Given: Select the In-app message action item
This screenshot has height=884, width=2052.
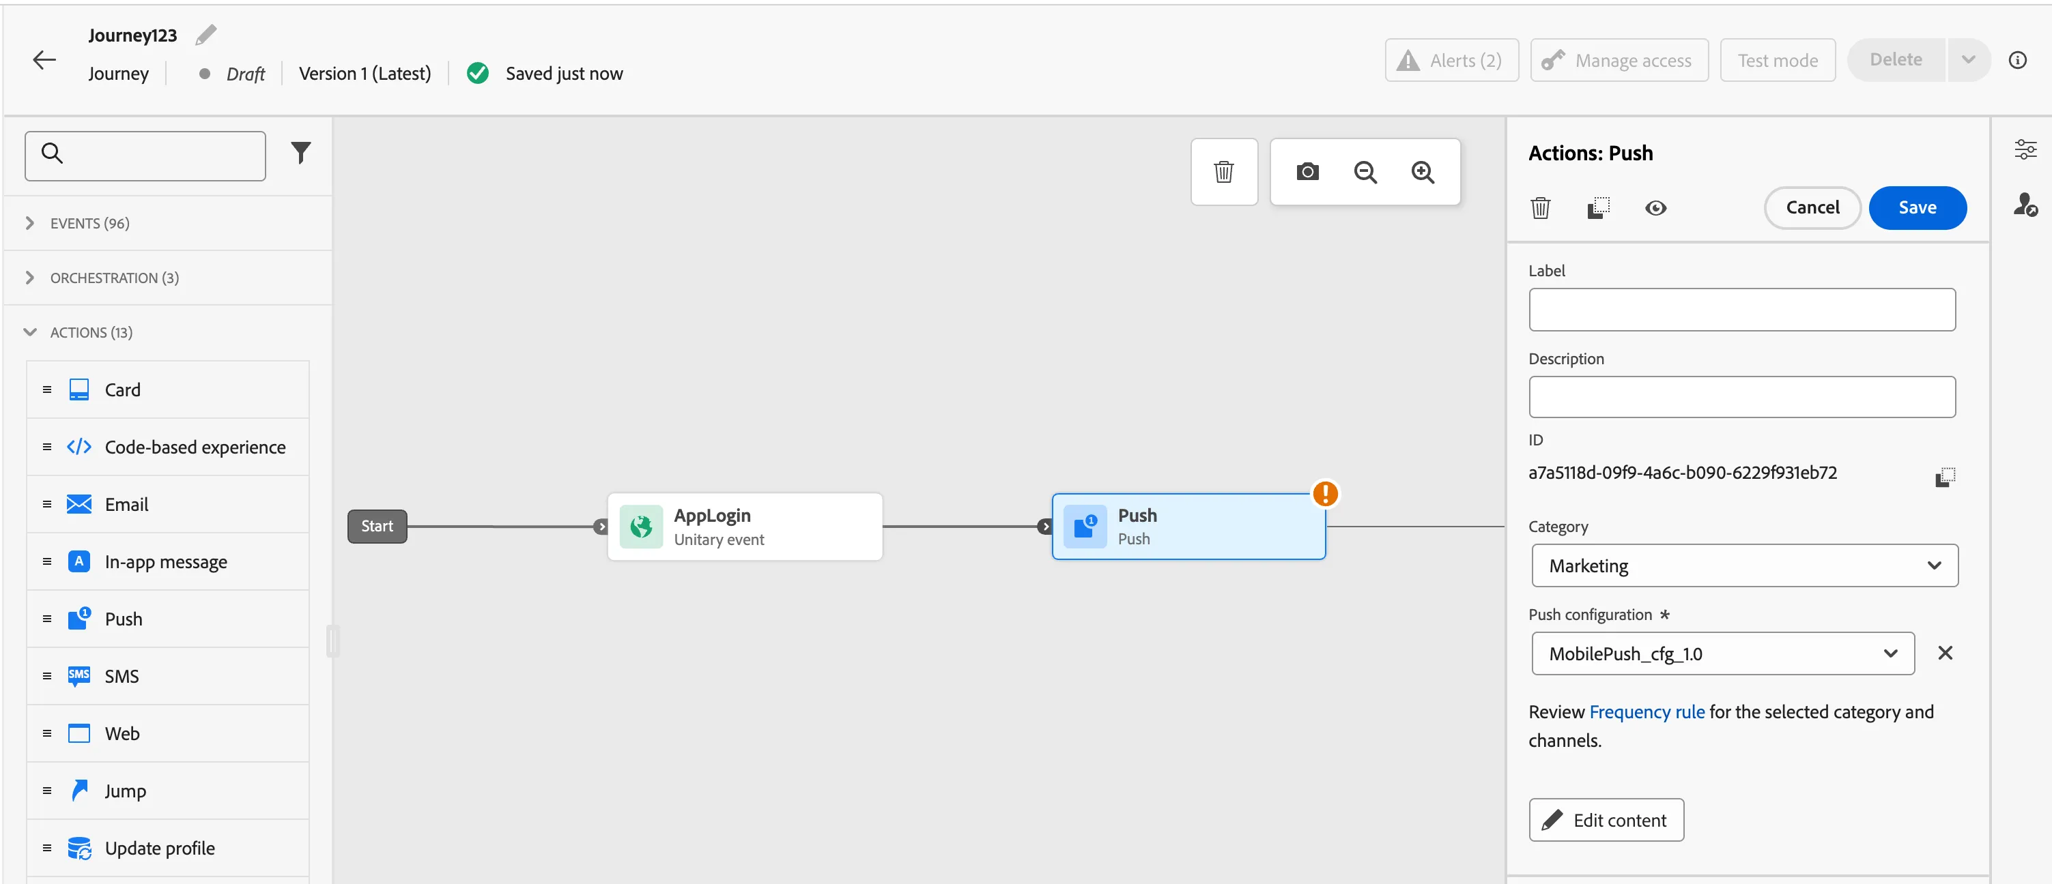Looking at the screenshot, I should 168,562.
